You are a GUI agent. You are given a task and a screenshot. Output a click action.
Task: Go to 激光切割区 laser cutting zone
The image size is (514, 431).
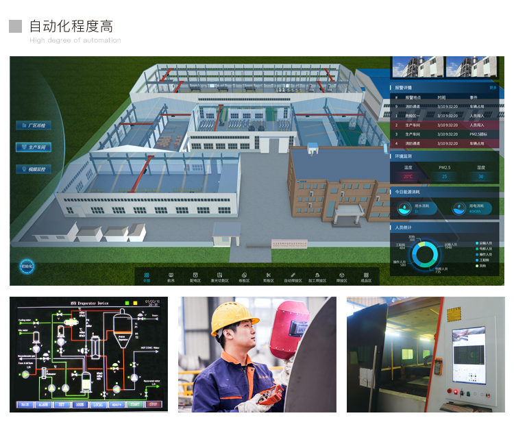(219, 276)
